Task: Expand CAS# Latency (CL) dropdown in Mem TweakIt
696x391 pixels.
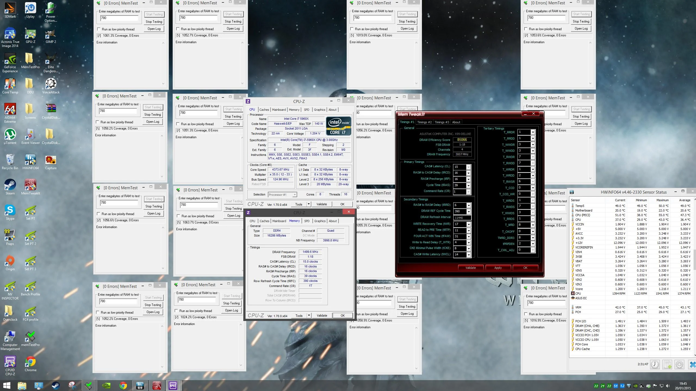Action: click(468, 167)
